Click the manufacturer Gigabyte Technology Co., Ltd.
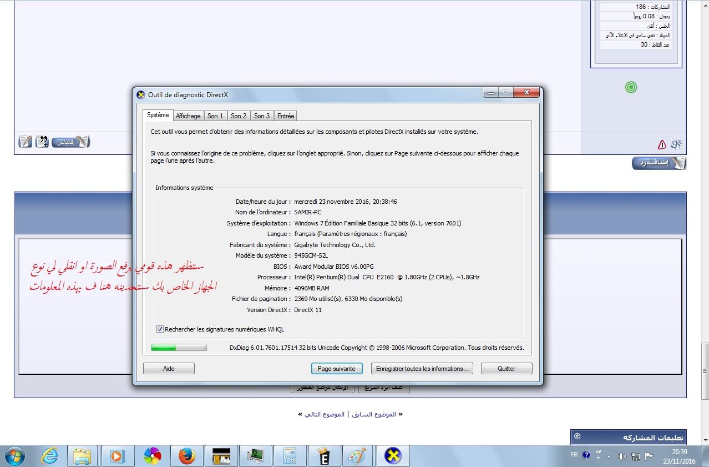Viewport: 709px width, 467px height. point(335,245)
